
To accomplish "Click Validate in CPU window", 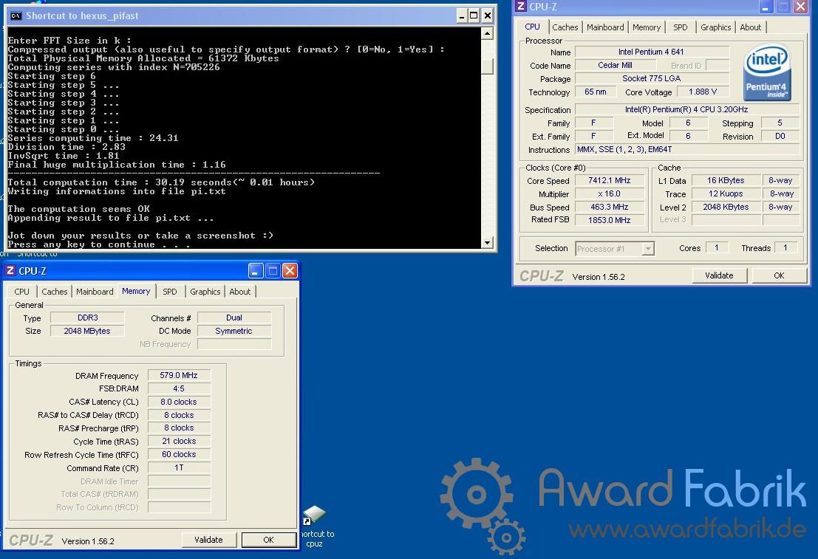I will 719,275.
